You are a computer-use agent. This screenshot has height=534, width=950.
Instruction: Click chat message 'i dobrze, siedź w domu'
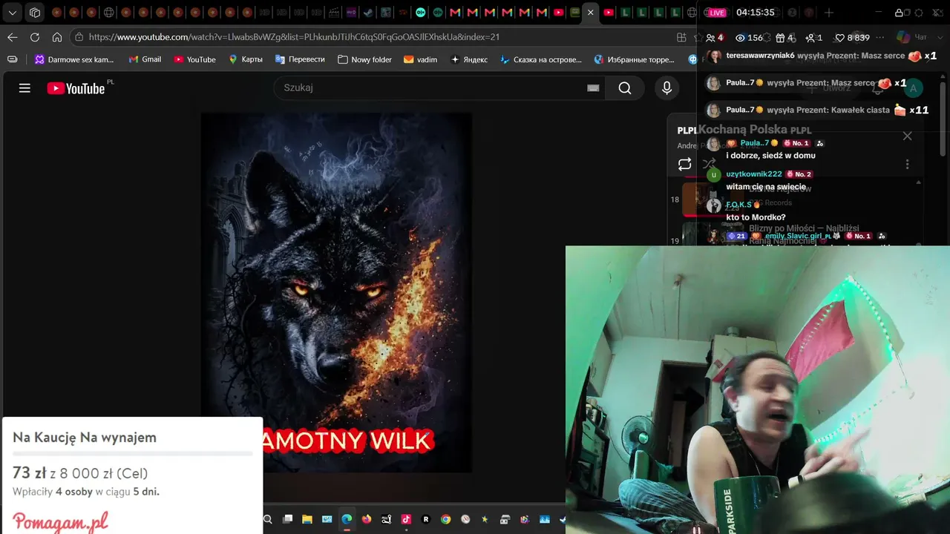pos(770,155)
